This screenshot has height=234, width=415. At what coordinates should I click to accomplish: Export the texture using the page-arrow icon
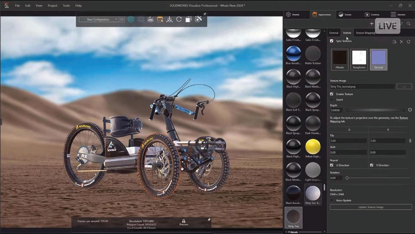[394, 42]
